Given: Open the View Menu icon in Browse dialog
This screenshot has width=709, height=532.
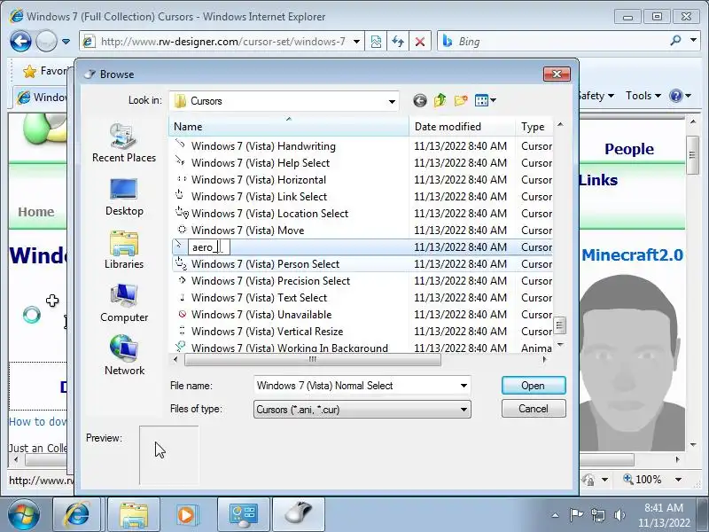Looking at the screenshot, I should tap(485, 100).
